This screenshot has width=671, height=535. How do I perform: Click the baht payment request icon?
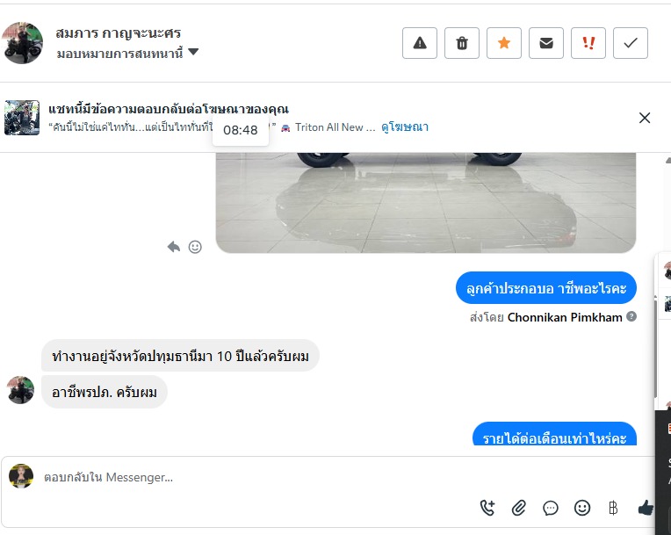(x=613, y=508)
